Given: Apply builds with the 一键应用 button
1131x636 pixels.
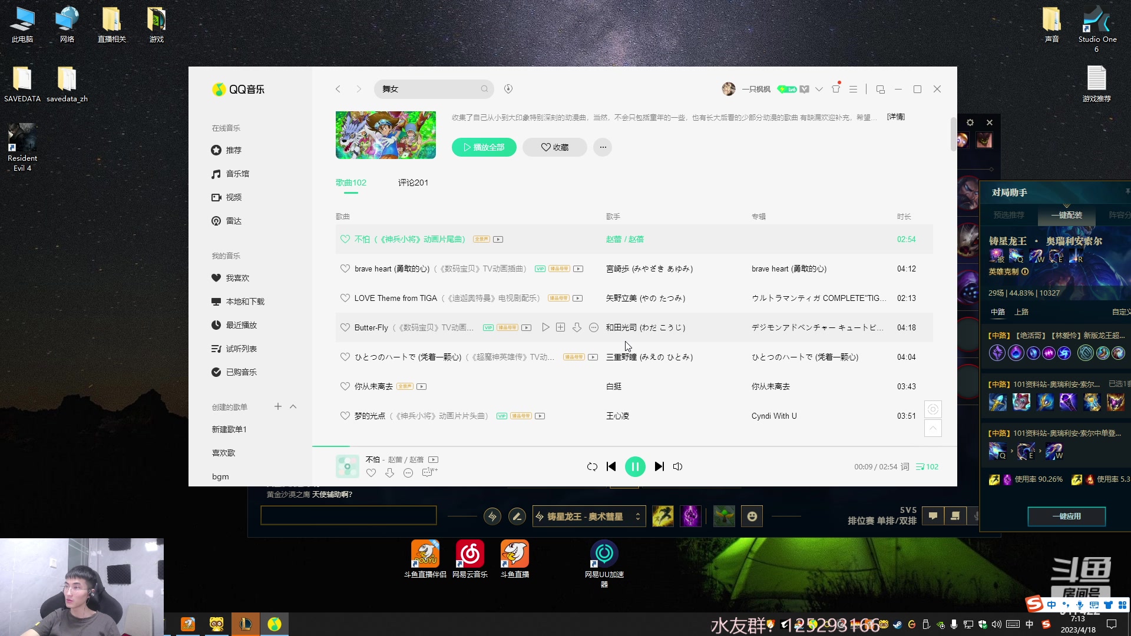Looking at the screenshot, I should [1066, 516].
